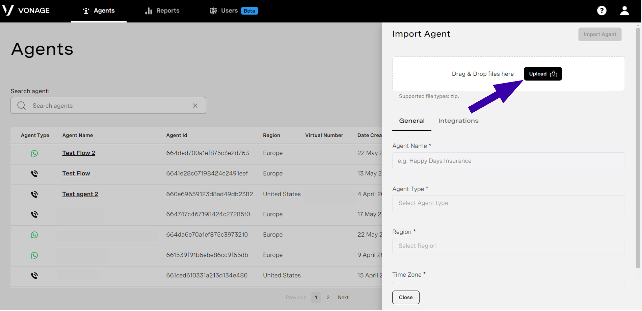Select agent id 664da6e70a1ef875c3973210

(207, 235)
